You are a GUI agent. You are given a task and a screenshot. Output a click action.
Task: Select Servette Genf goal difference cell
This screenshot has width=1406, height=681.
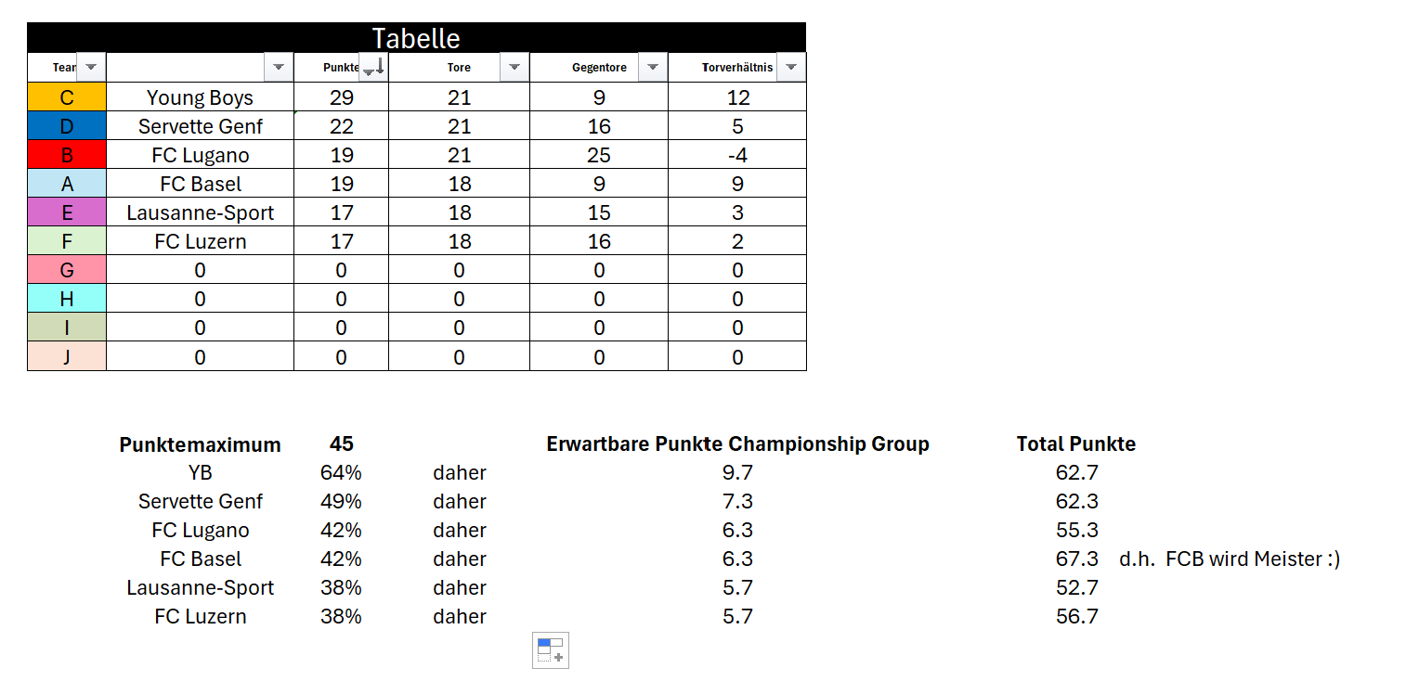coord(737,126)
